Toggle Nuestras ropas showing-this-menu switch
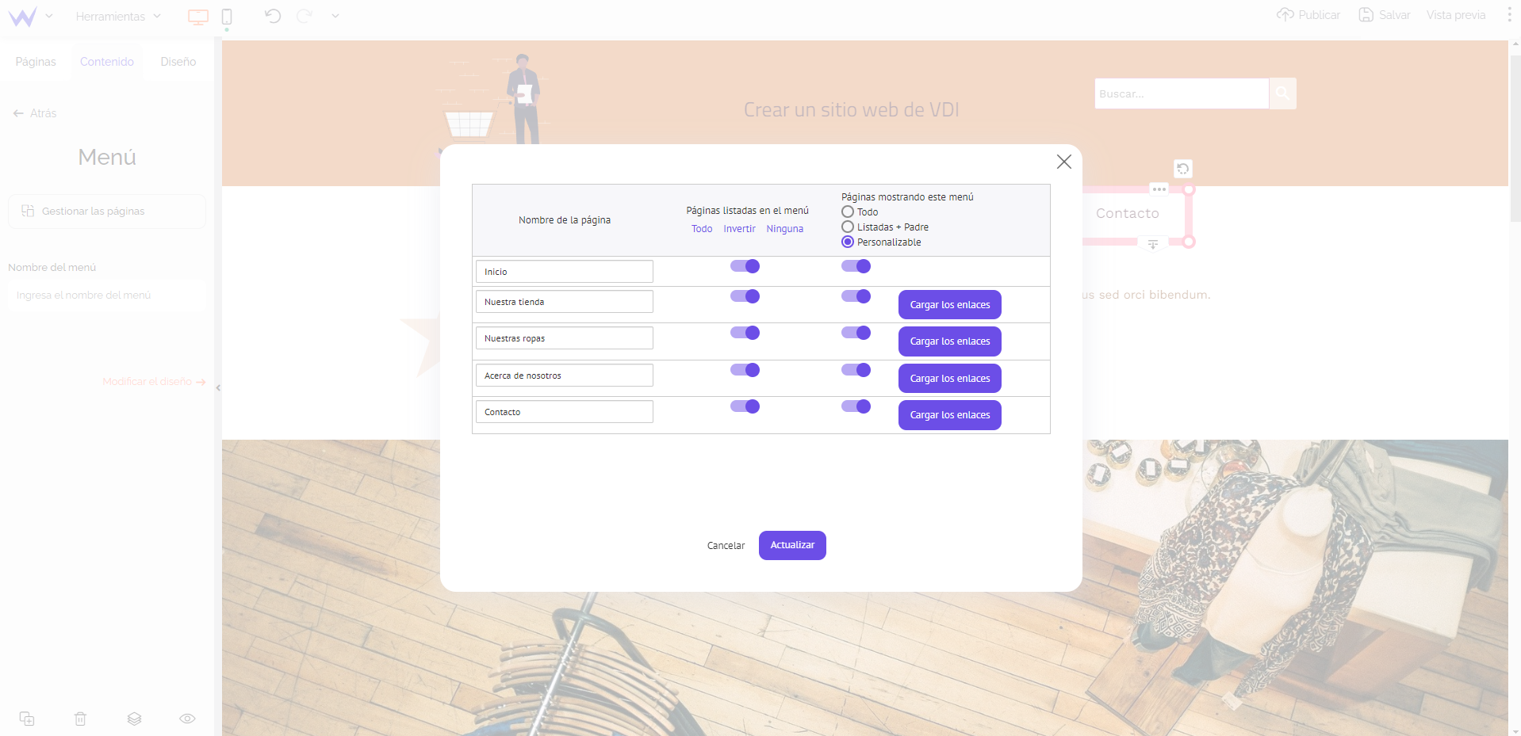This screenshot has width=1521, height=736. [856, 333]
